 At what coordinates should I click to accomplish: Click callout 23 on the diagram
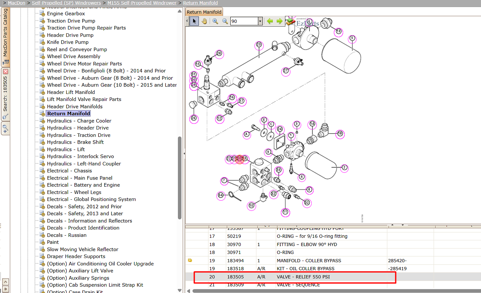coord(259,45)
